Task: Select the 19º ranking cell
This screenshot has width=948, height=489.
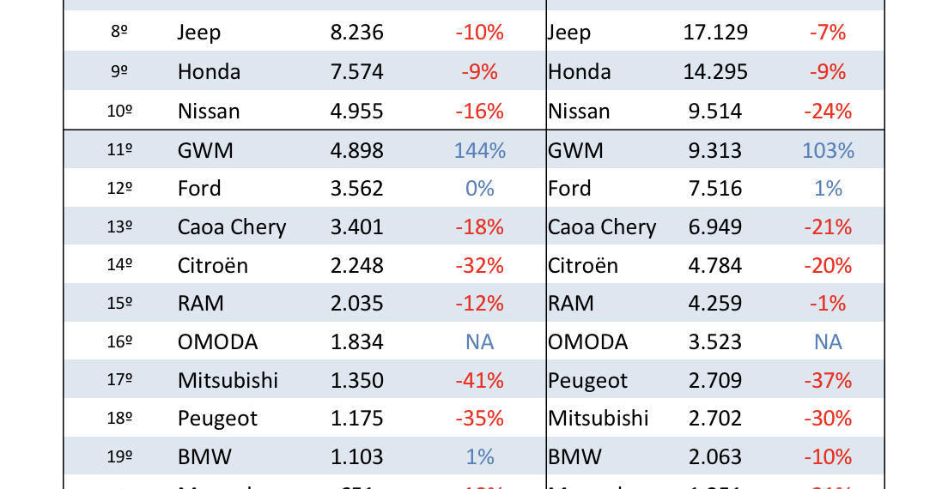Action: [x=119, y=457]
